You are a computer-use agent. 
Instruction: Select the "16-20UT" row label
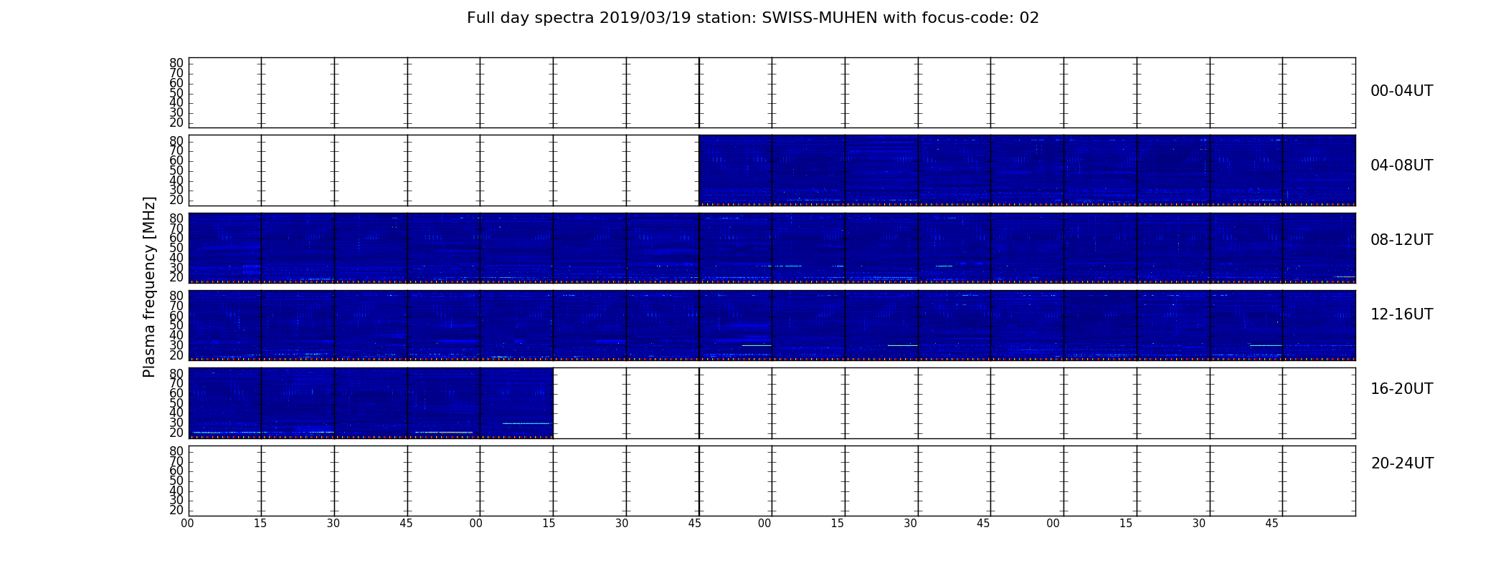(1401, 389)
